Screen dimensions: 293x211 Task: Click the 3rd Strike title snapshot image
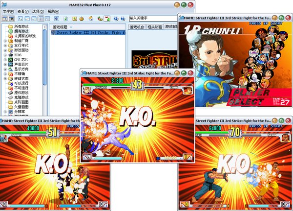[x=154, y=59]
